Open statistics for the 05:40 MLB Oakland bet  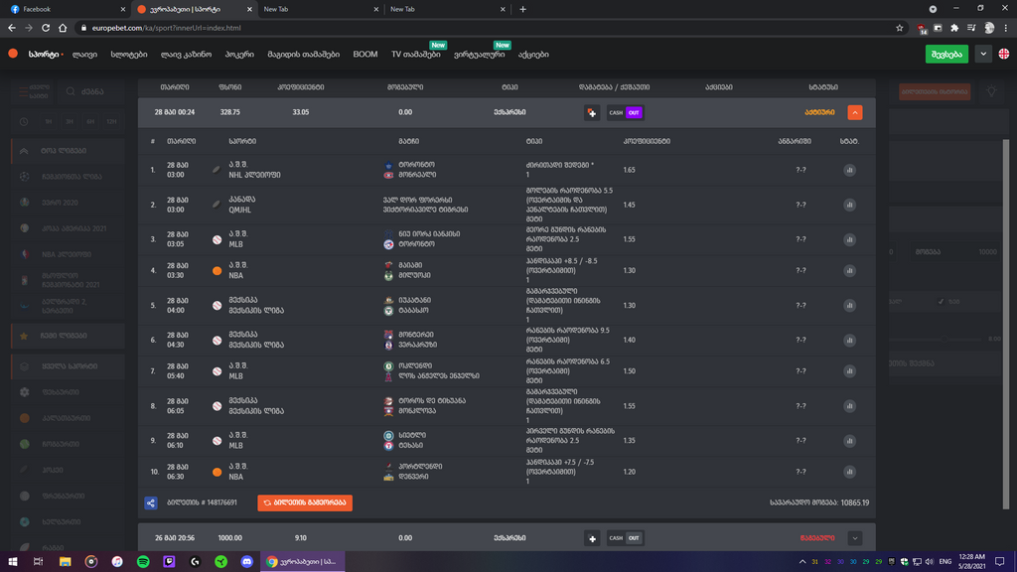point(849,371)
